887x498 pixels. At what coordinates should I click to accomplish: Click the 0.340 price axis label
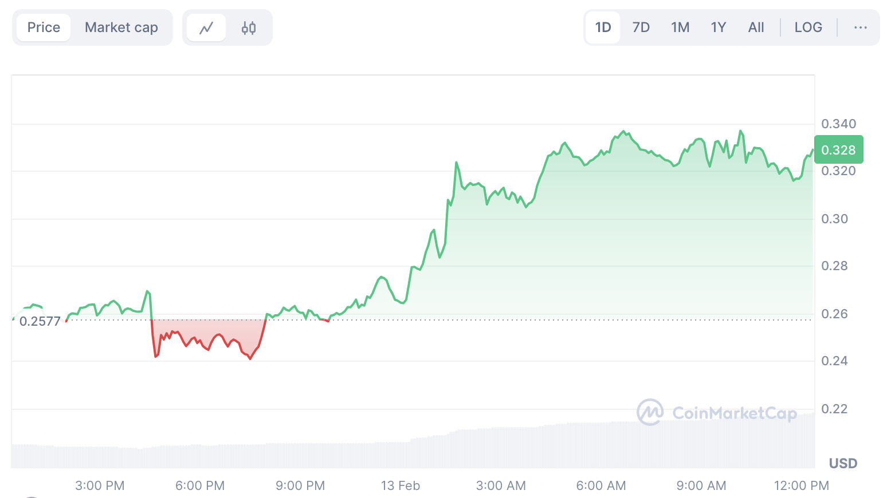tap(838, 124)
